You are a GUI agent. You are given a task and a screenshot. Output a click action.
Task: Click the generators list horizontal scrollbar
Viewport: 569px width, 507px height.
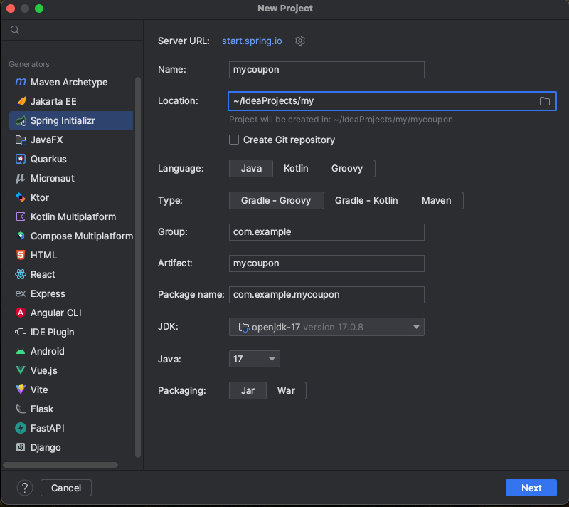point(60,465)
